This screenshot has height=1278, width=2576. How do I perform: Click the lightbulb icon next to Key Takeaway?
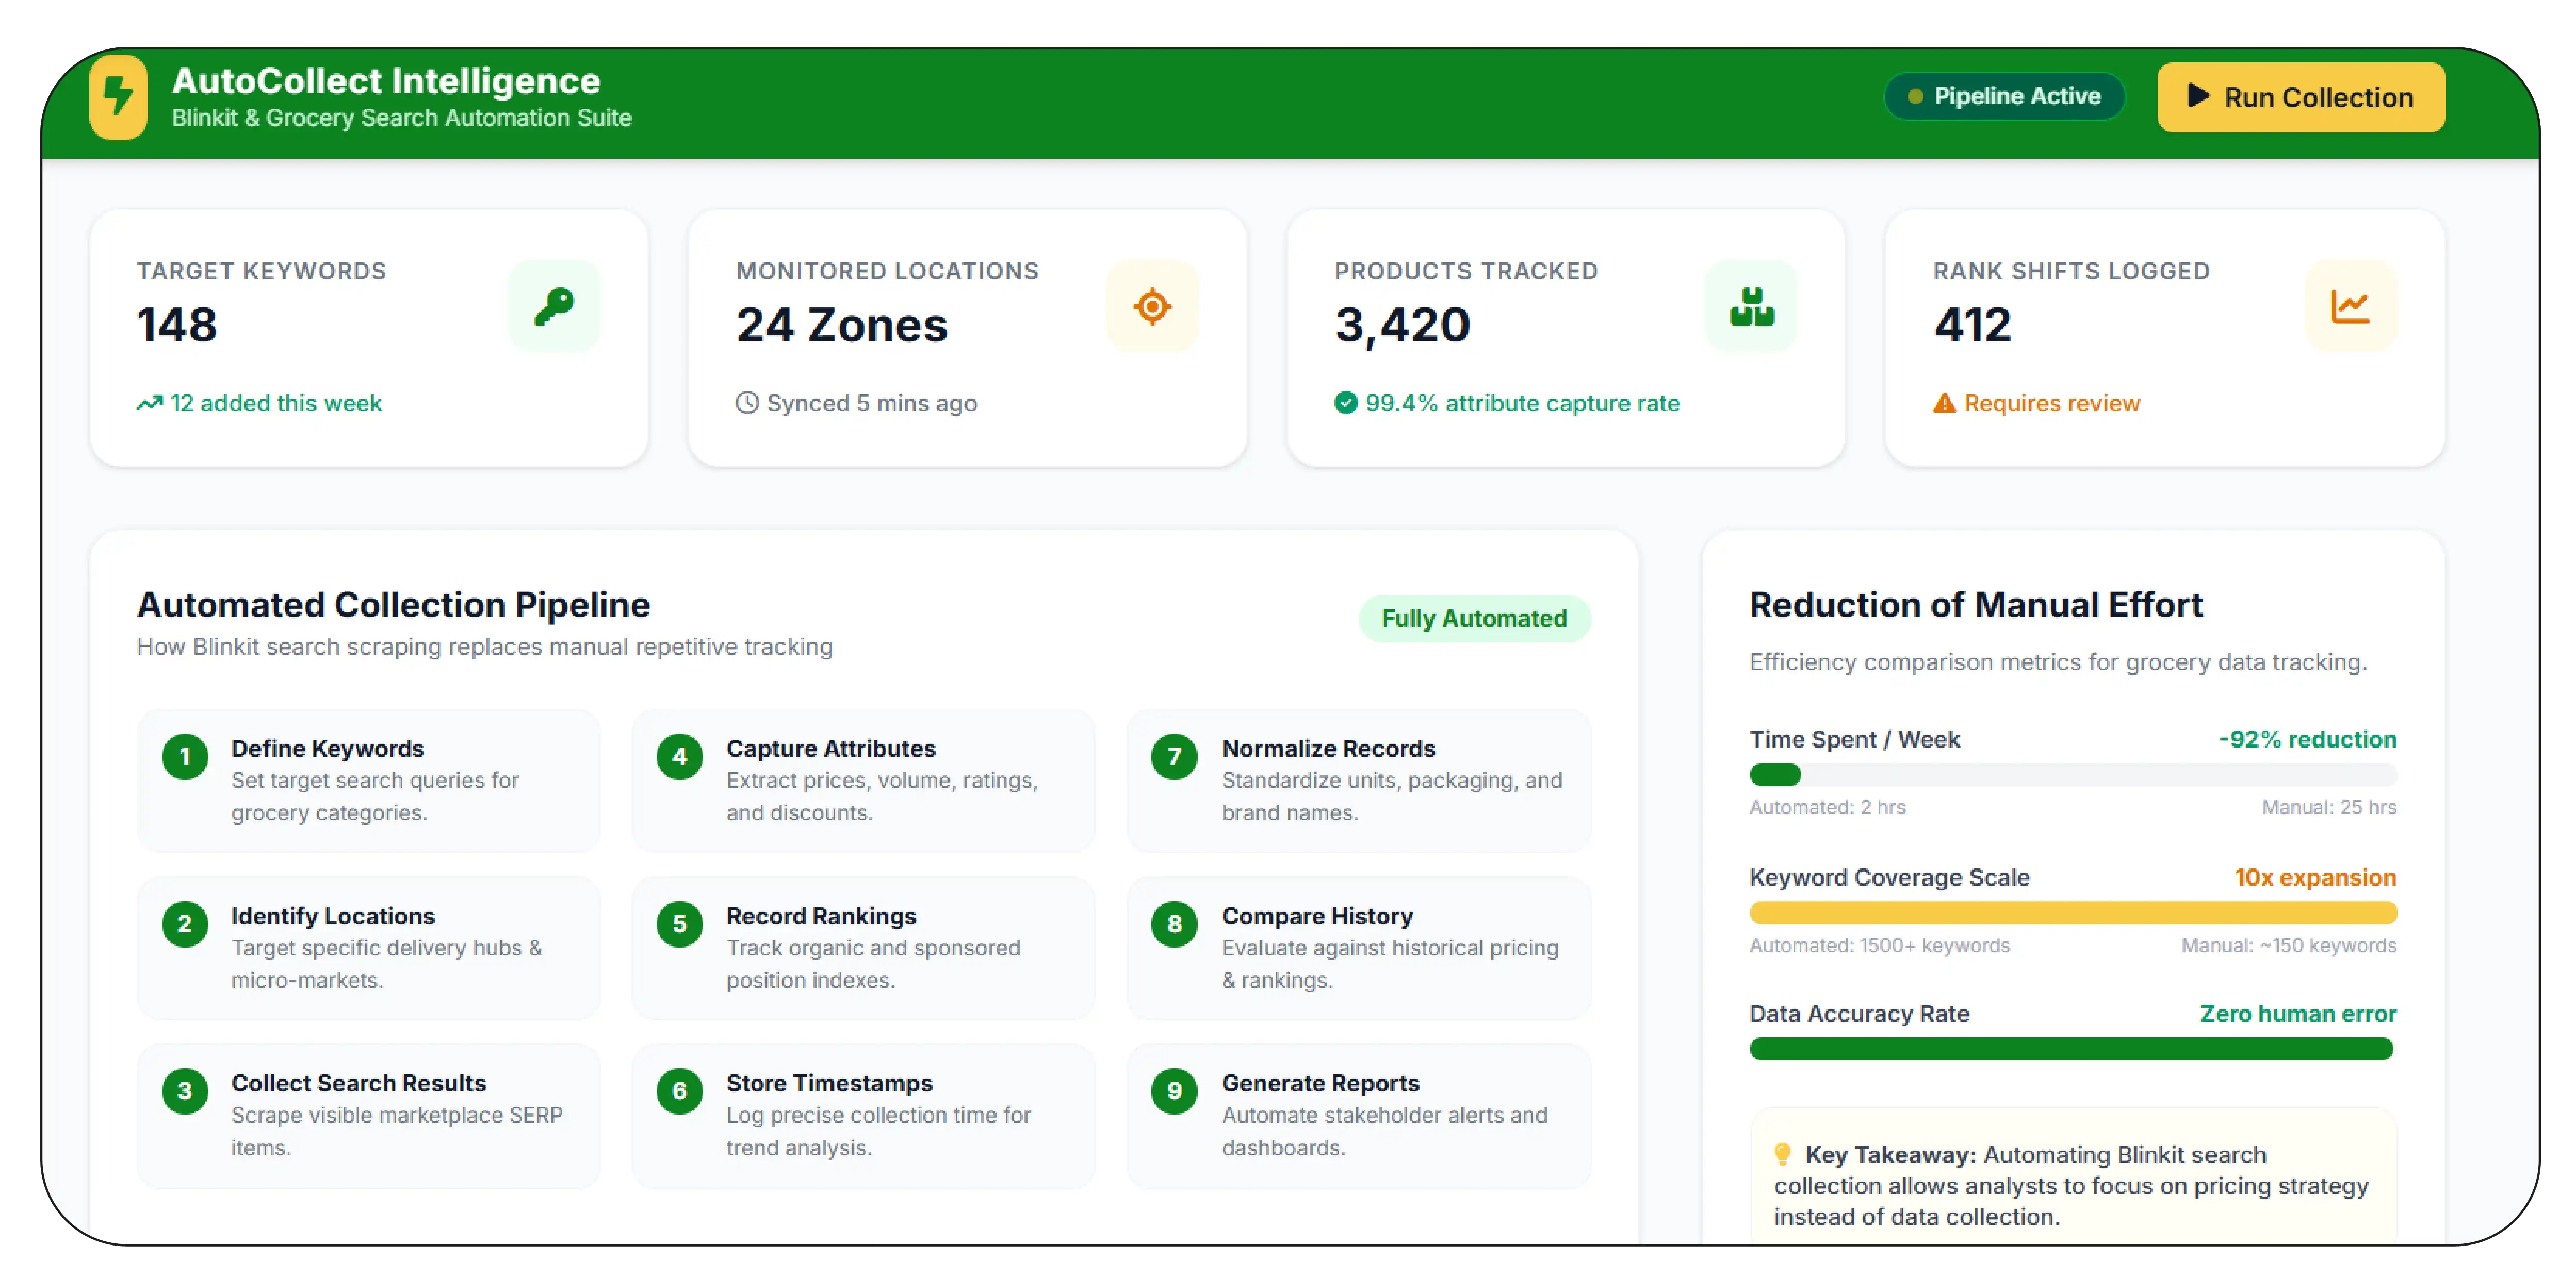pos(1782,1155)
